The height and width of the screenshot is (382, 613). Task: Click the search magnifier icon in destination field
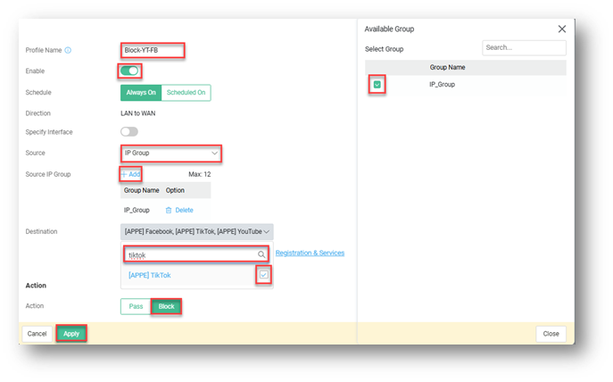(x=261, y=254)
